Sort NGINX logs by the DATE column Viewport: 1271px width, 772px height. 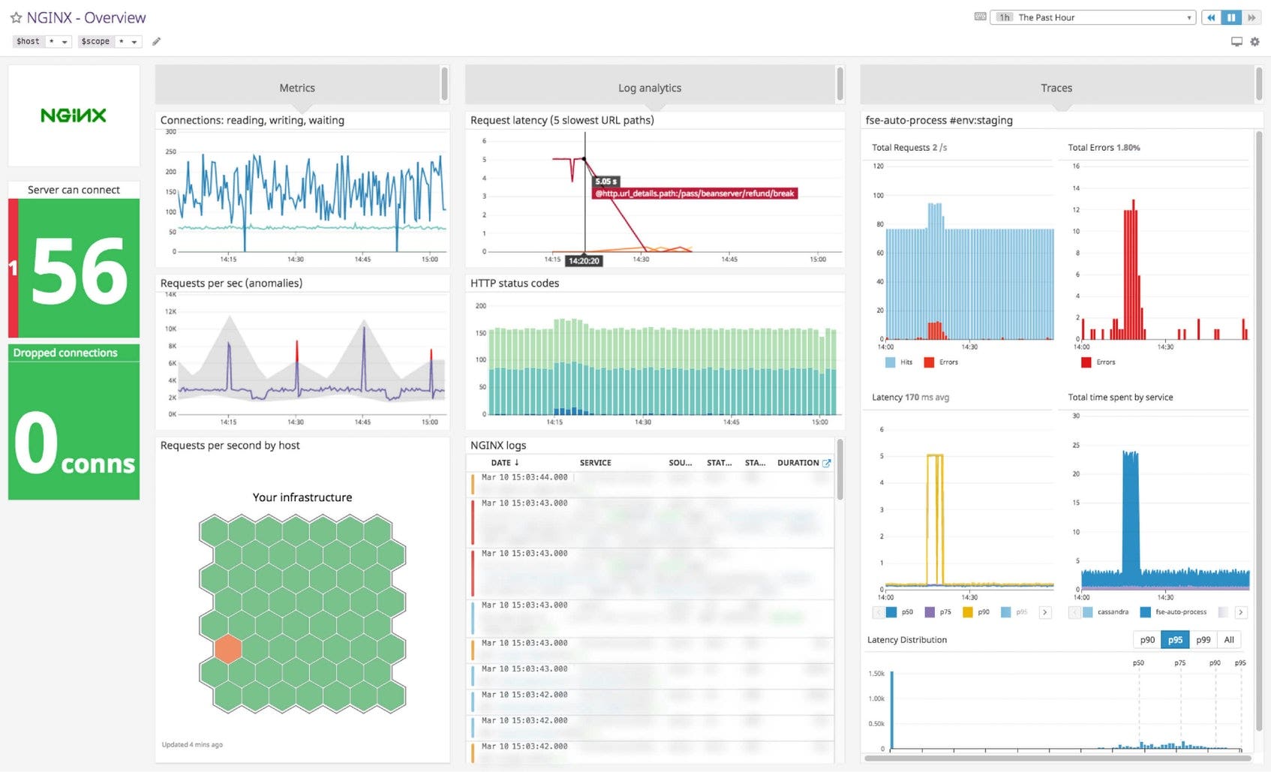[503, 463]
